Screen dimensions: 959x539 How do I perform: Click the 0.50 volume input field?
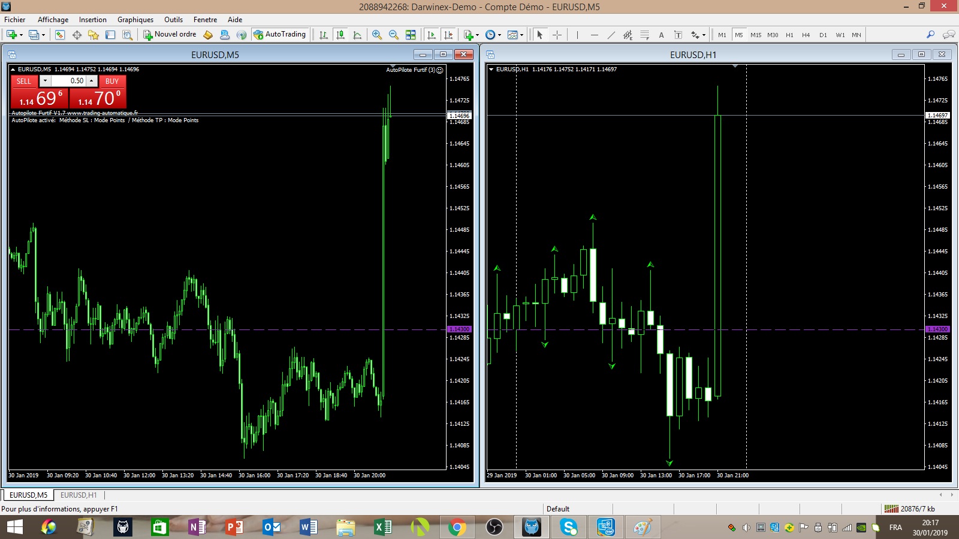click(68, 81)
